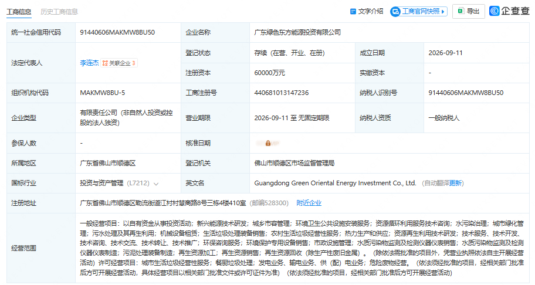Select 一般纳税人 taxpayer qualification
This screenshot has width=535, height=285.
pos(444,118)
